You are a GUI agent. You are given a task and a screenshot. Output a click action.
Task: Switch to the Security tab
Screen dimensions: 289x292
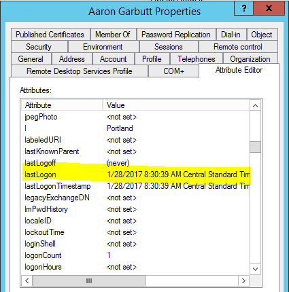pyautogui.click(x=39, y=47)
